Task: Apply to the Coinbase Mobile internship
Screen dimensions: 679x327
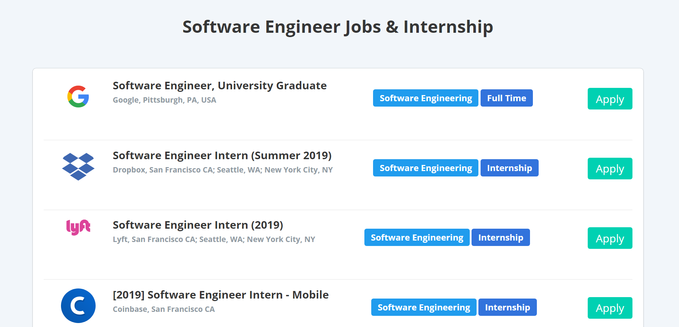Action: tap(610, 308)
